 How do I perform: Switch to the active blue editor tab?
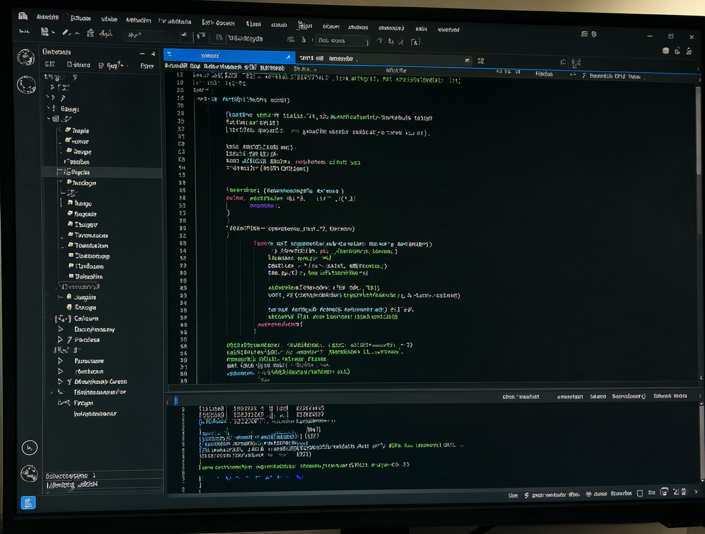coord(229,56)
